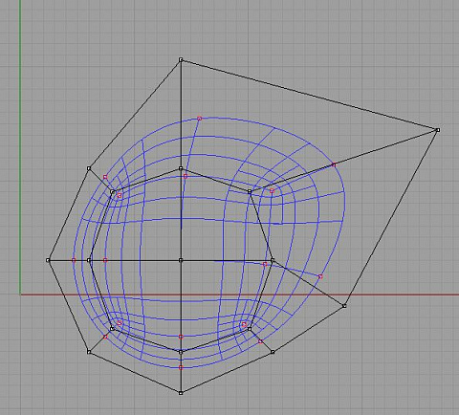Screen dimensions: 459x415
Task: Click the red horizontal axis line
Action: coord(240,295)
